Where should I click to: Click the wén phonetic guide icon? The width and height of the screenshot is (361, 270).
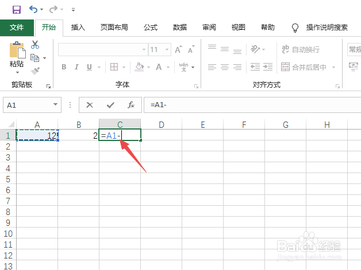[183, 67]
